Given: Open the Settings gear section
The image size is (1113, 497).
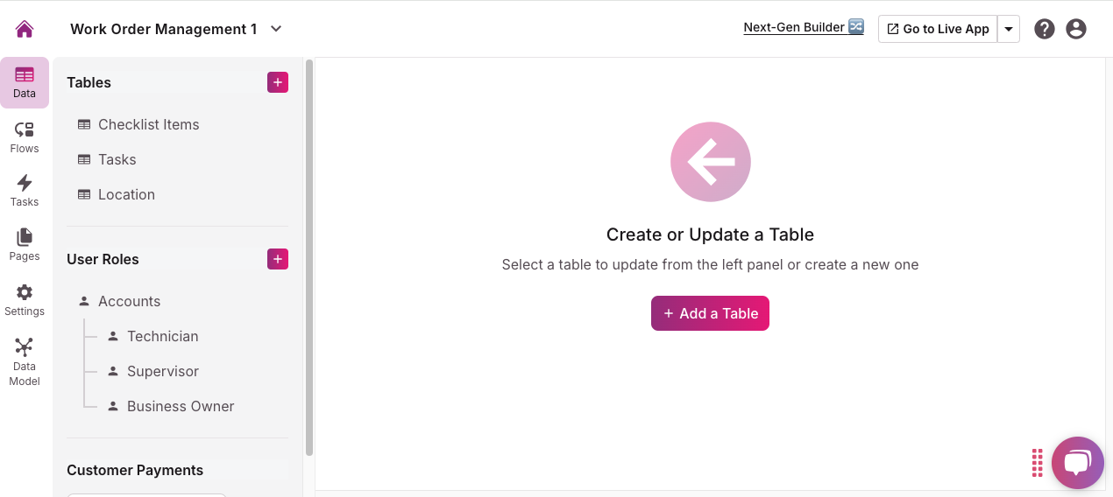Looking at the screenshot, I should [x=25, y=300].
